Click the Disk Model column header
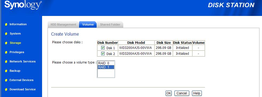This screenshot has height=97, width=262. [x=136, y=43]
